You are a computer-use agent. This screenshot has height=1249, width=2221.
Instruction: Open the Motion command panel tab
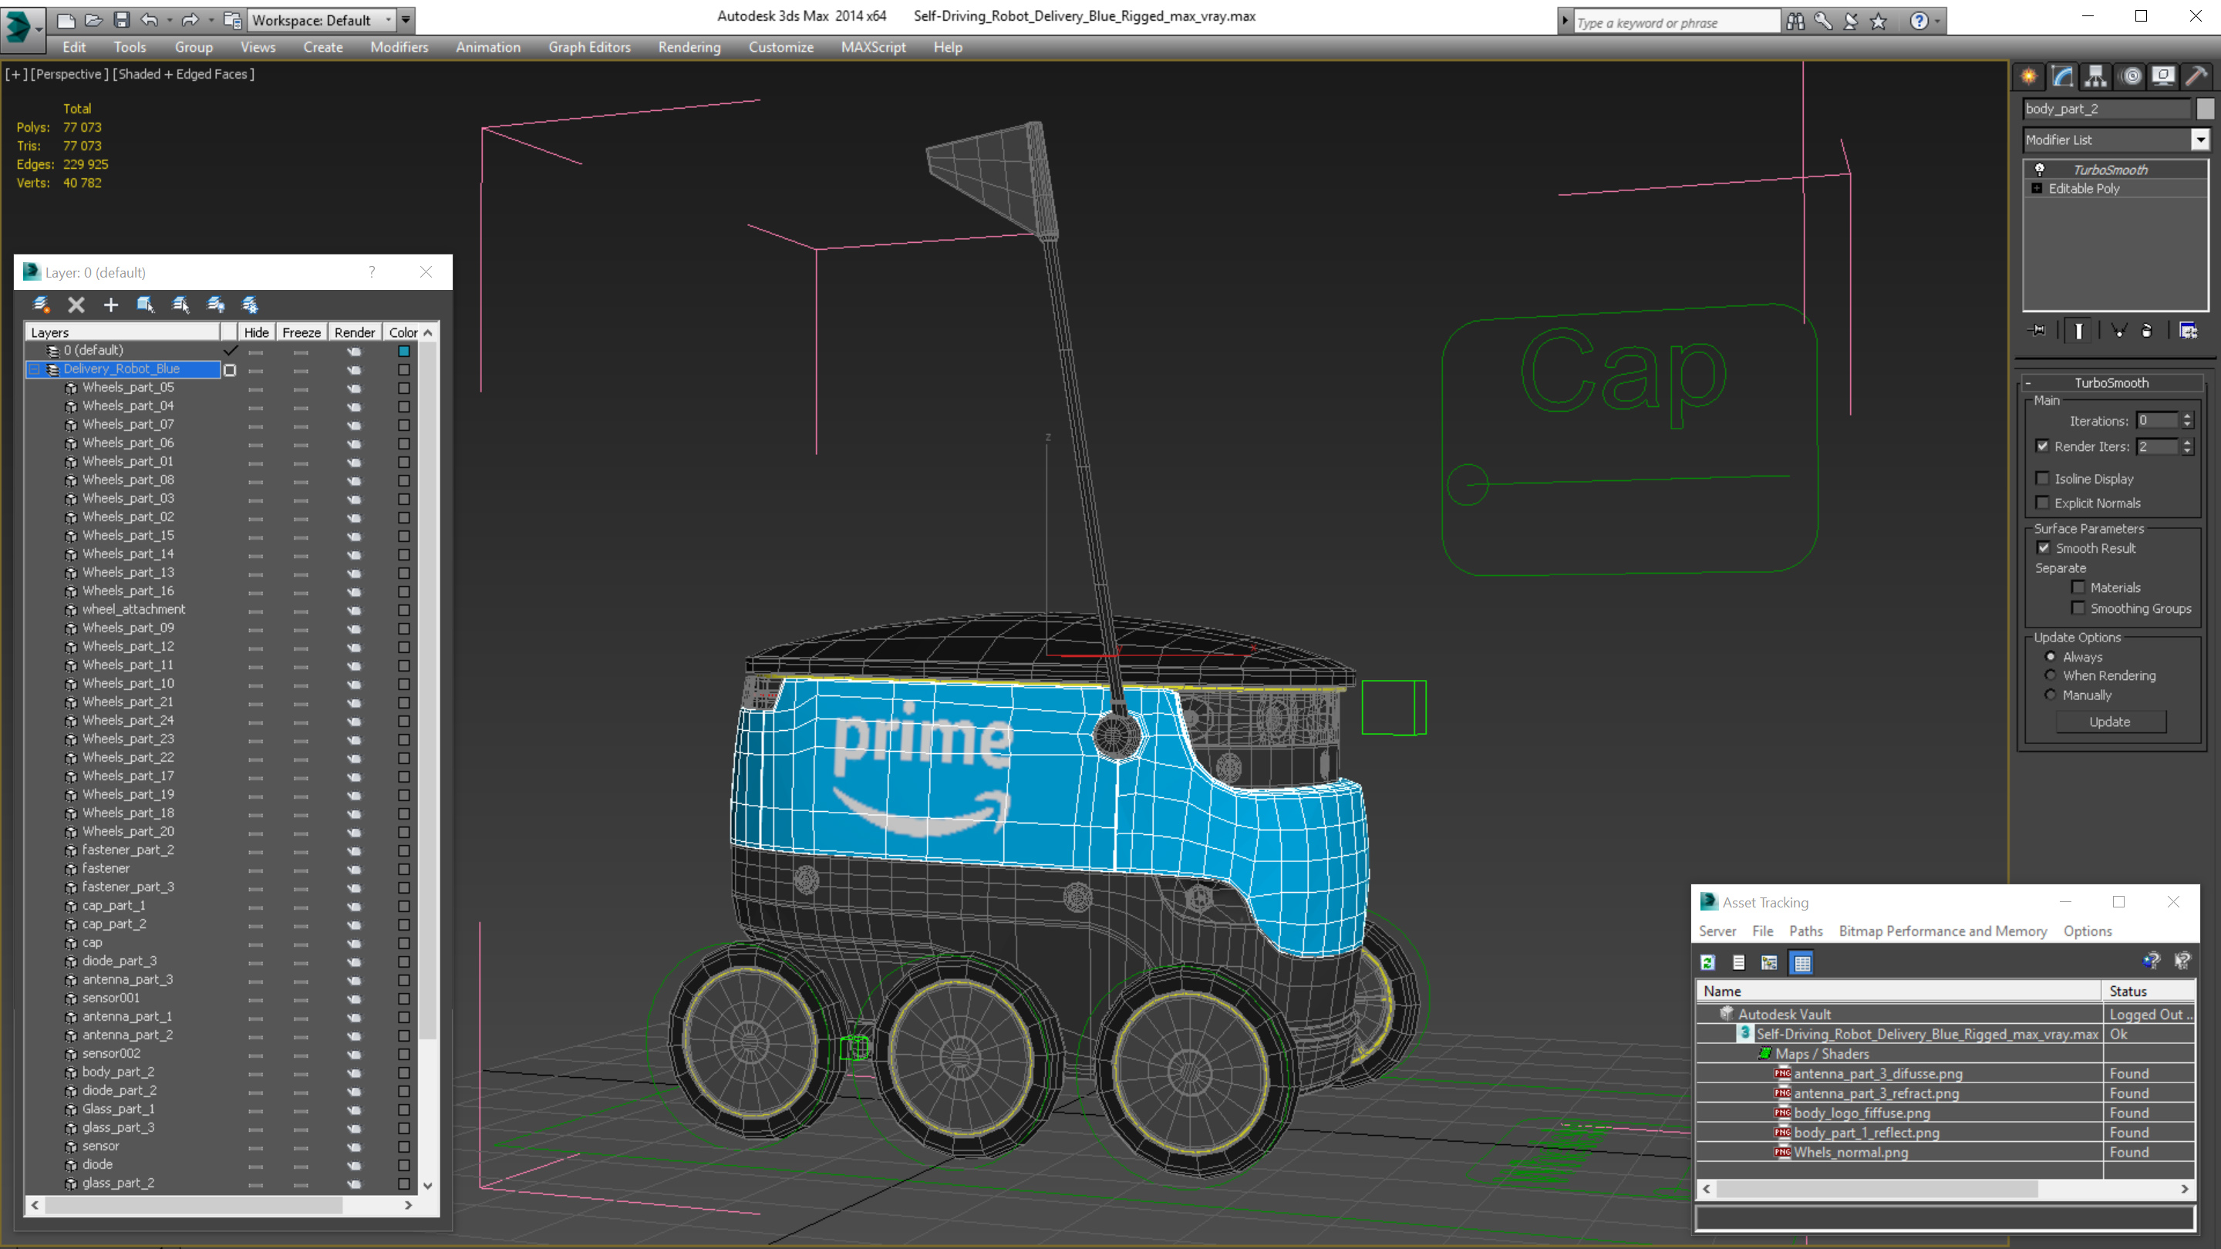coord(2131,77)
